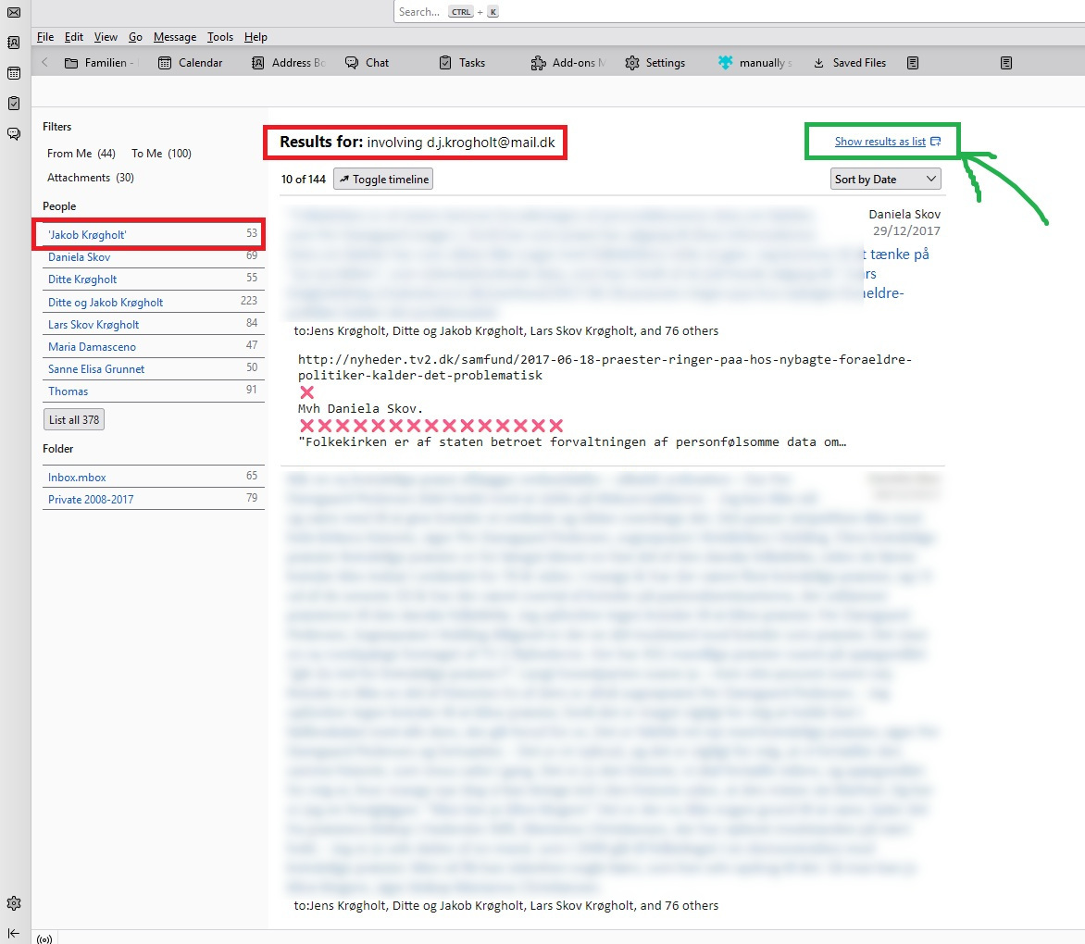The width and height of the screenshot is (1085, 944).
Task: Filter by person 'Jakob Krøgholt'
Action: (x=153, y=234)
